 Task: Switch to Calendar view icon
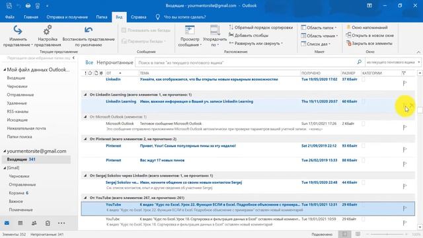coord(20,223)
